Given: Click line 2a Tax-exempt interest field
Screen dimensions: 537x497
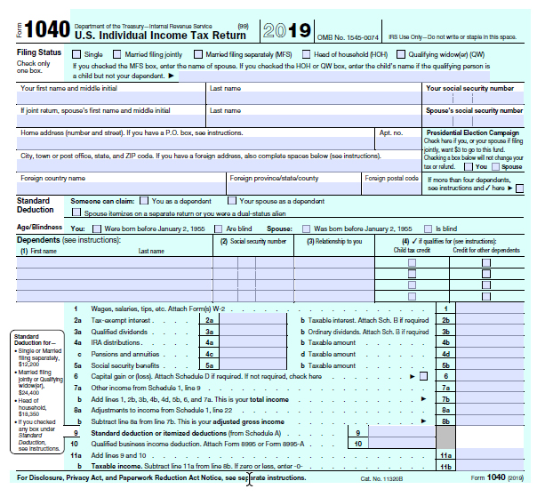Looking at the screenshot, I should [252, 320].
